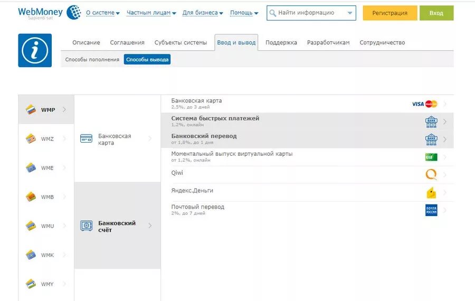Click the orange Qiwi logo icon

(x=431, y=175)
